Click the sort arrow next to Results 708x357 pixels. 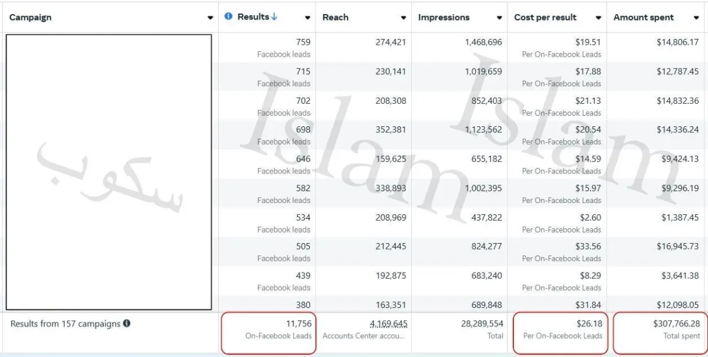click(274, 17)
